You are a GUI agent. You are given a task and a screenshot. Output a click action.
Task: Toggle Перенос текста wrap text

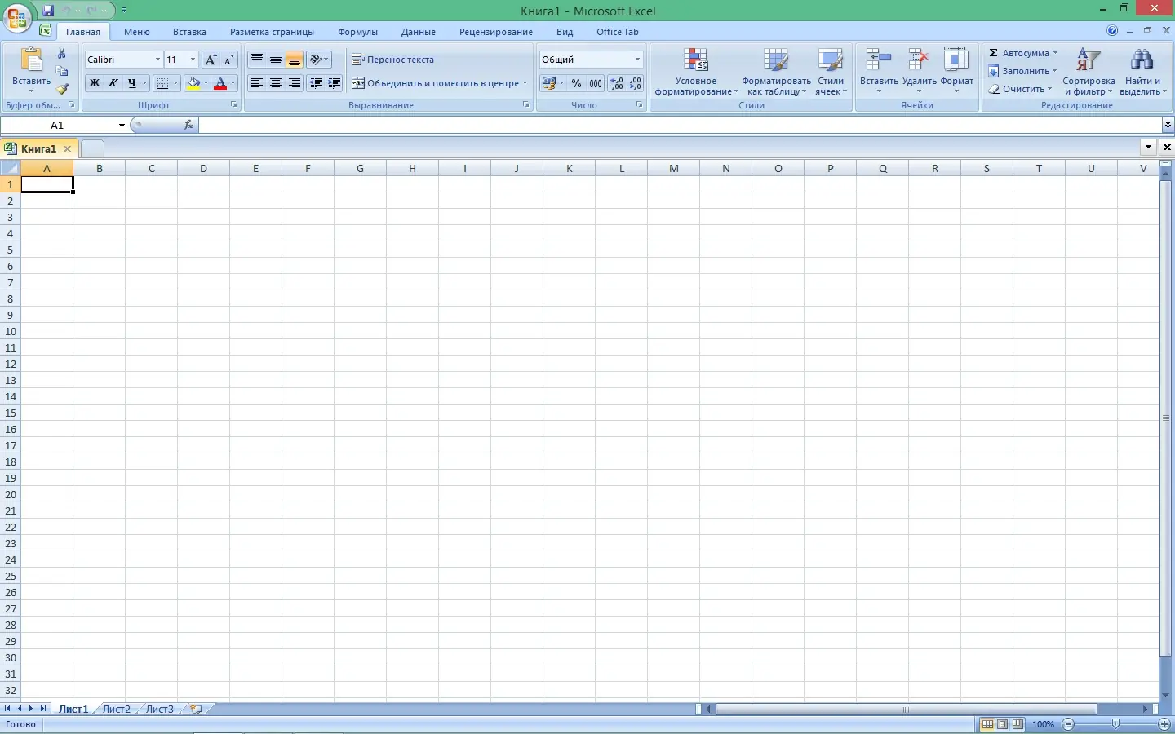(393, 60)
